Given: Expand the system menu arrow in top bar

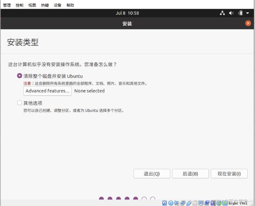Looking at the screenshot, I should point(248,13).
